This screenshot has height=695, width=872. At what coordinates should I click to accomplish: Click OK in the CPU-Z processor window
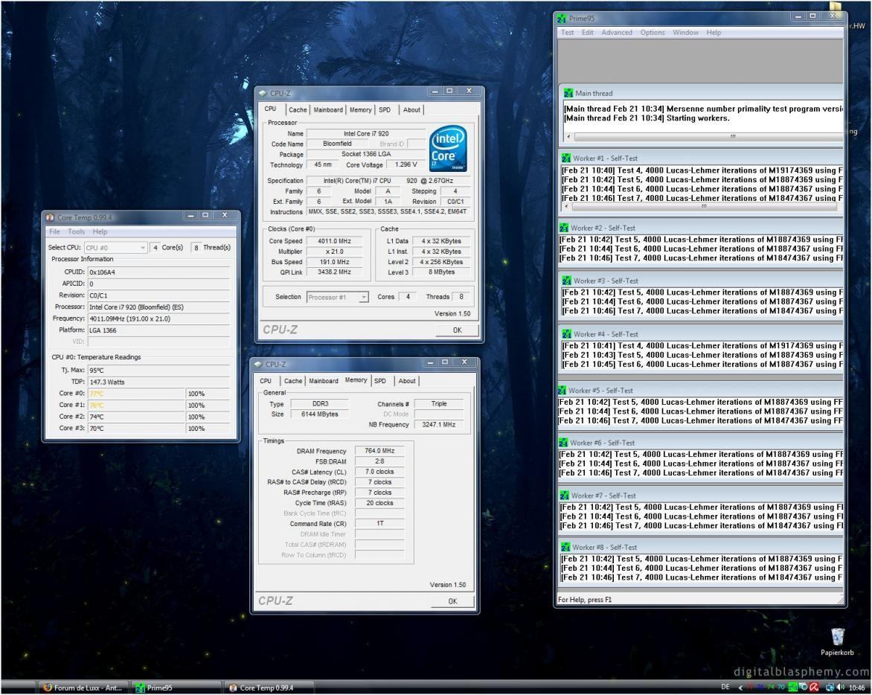[457, 330]
